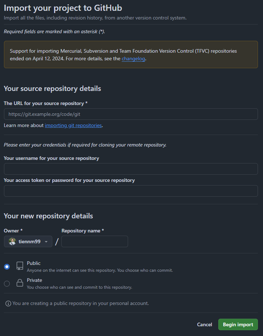
Task: Click the "Public" visibility label text
Action: click(x=34, y=263)
